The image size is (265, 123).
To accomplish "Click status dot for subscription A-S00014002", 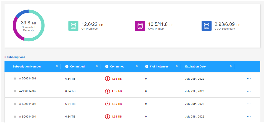I will (x=15, y=91).
